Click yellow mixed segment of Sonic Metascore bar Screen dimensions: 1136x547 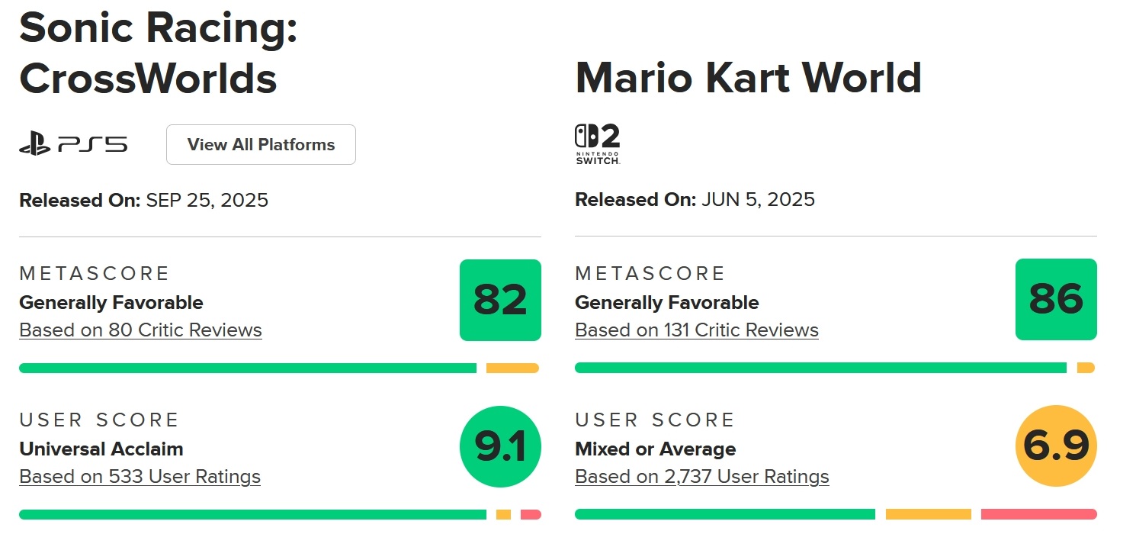coord(512,368)
